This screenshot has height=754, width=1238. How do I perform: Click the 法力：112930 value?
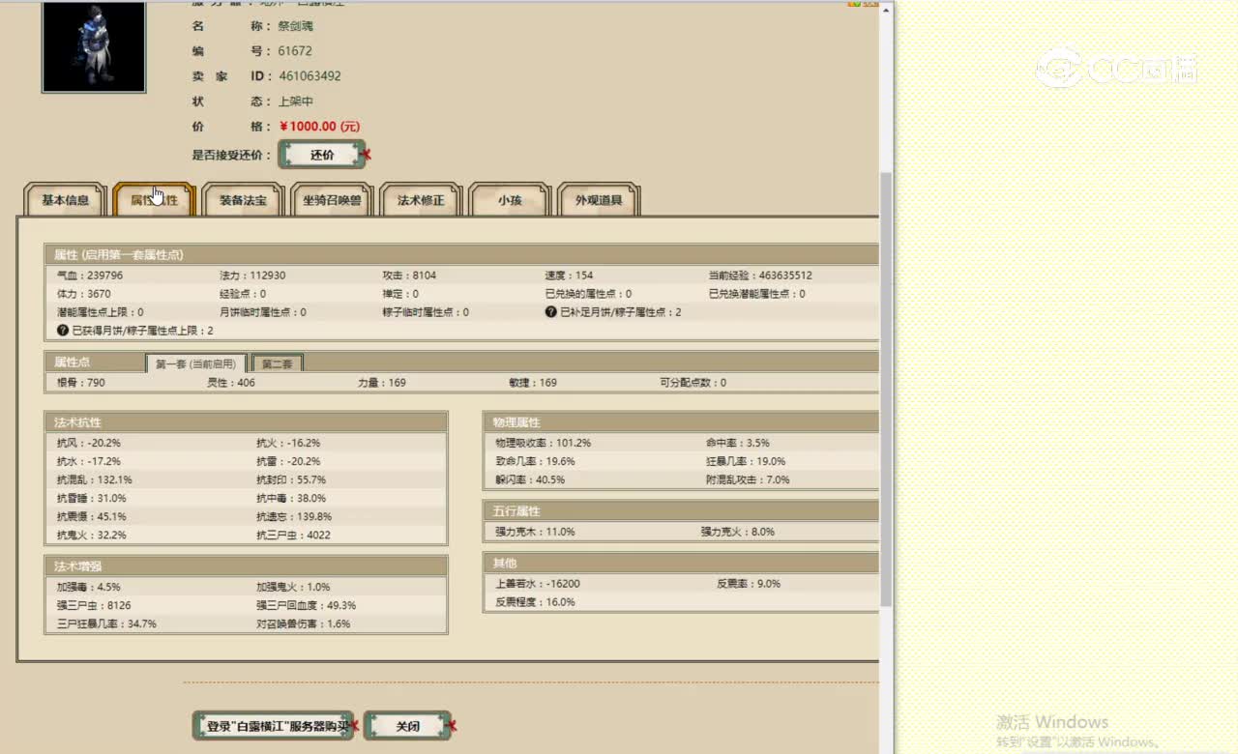tap(252, 275)
